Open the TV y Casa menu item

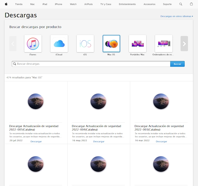106,4
